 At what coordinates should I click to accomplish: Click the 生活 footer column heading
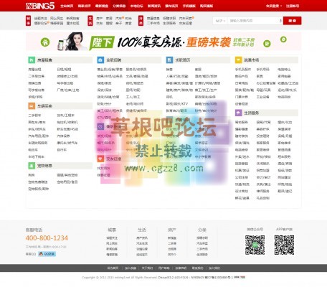click(x=142, y=230)
